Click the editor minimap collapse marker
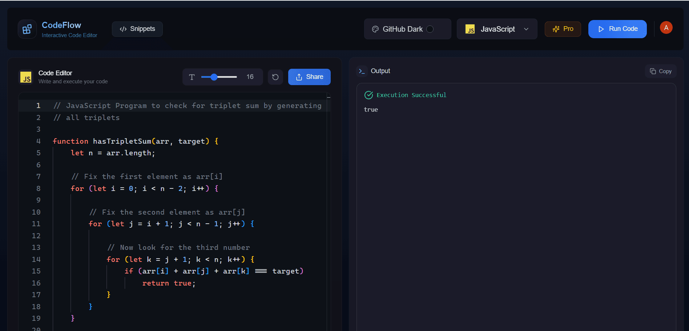 point(329,97)
